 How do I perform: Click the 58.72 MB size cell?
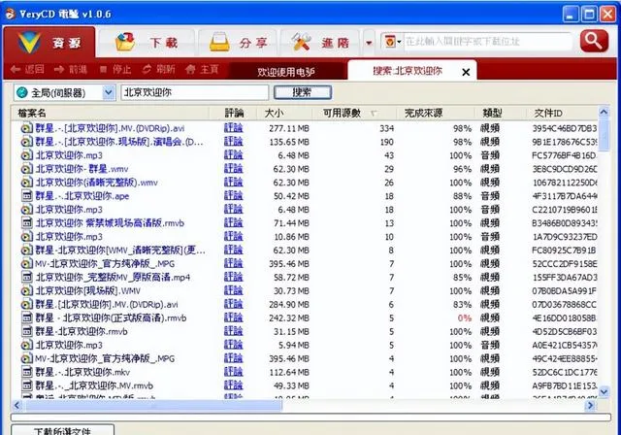tap(291, 278)
